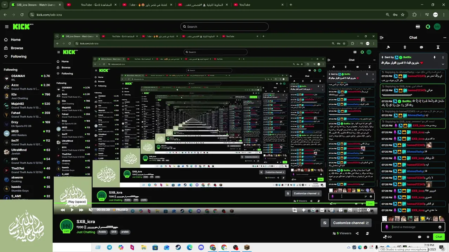Open Discord from the taskbar
Screen dimensions: 449x252
point(201,247)
